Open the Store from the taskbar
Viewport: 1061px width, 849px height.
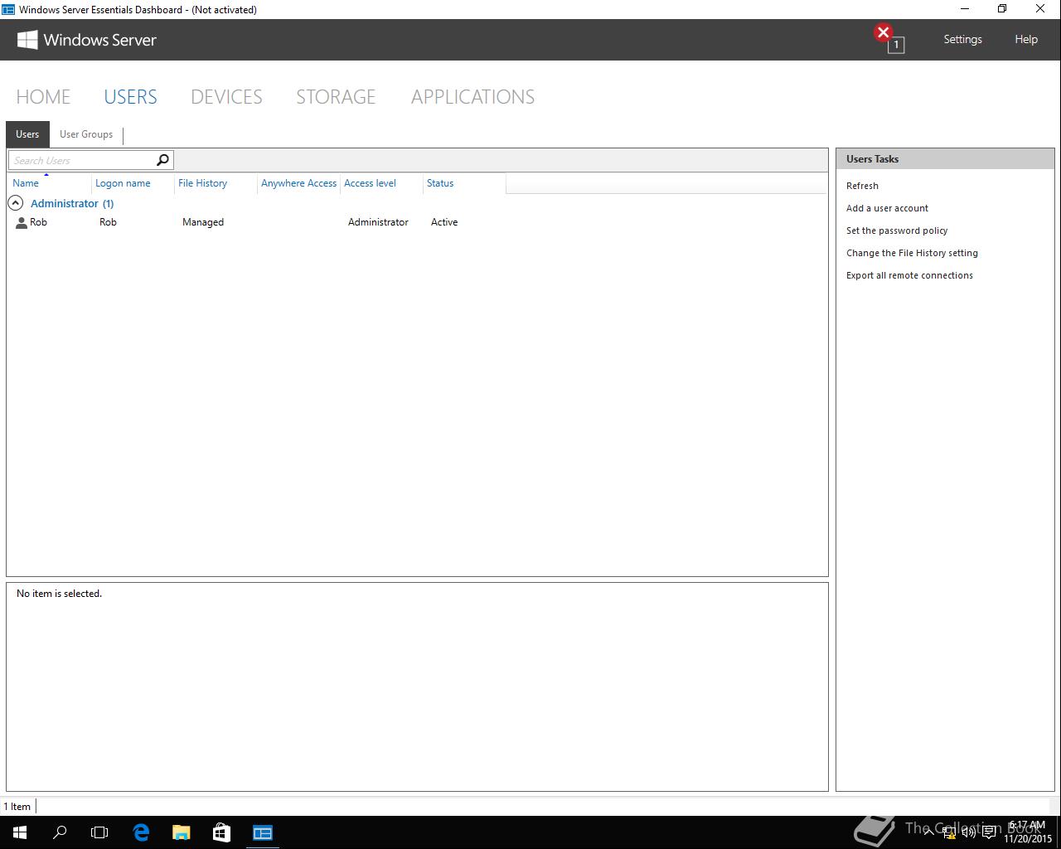[x=221, y=832]
